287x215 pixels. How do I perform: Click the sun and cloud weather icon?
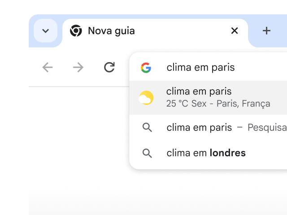coord(146,98)
